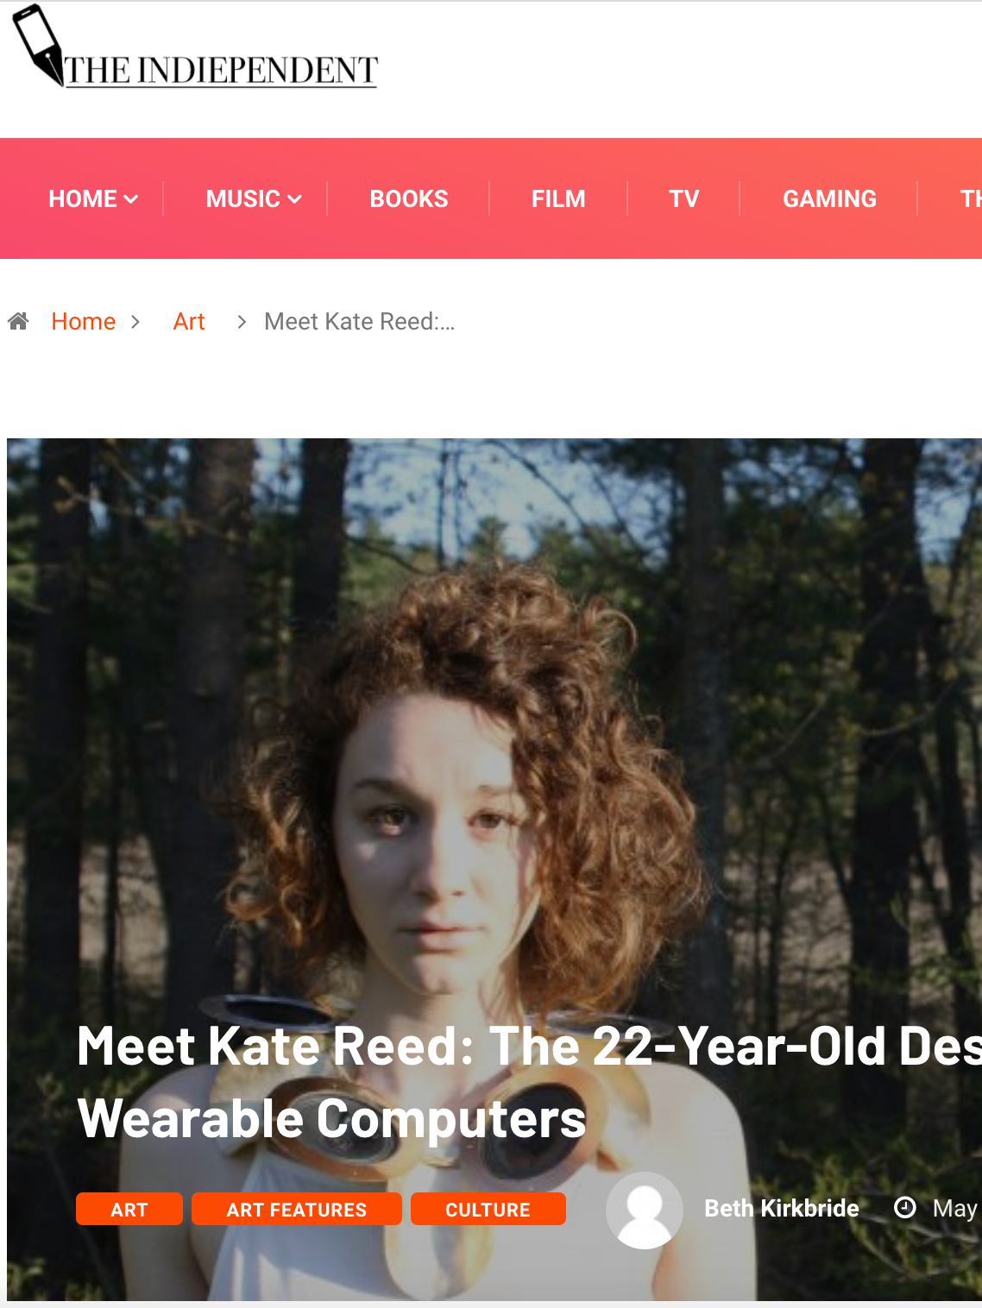Click The Indiependent site title text
Image resolution: width=982 pixels, height=1308 pixels.
click(x=222, y=70)
